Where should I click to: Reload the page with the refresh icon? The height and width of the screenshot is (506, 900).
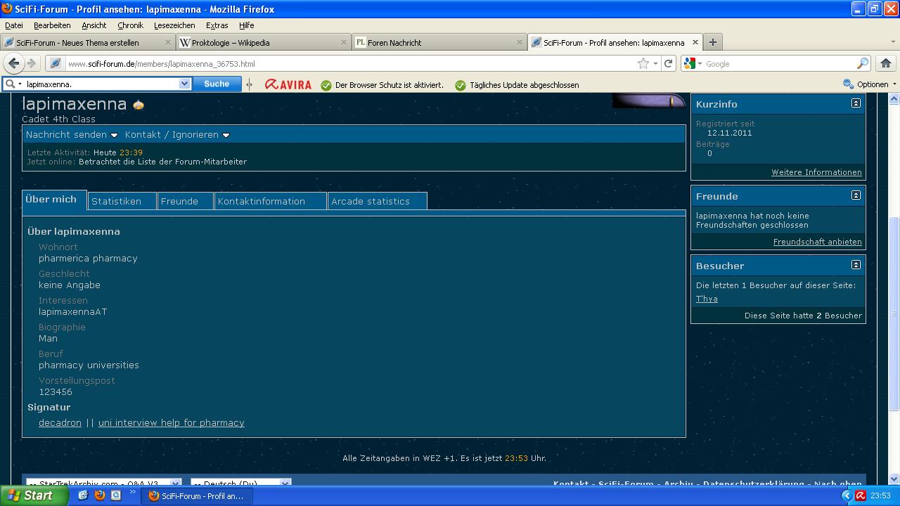(668, 63)
